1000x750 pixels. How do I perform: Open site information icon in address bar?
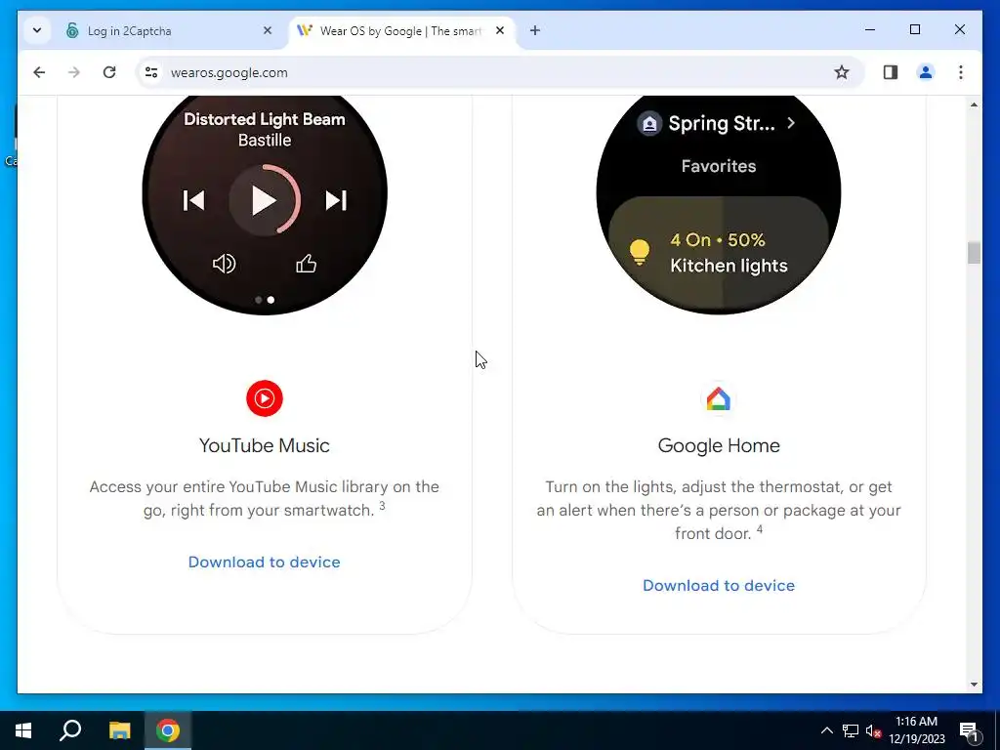click(x=151, y=72)
